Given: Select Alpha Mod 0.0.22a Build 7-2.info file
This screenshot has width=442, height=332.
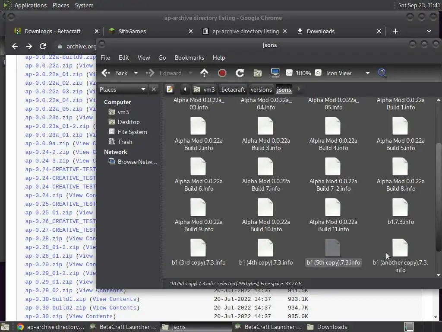Looking at the screenshot, I should coord(333,175).
